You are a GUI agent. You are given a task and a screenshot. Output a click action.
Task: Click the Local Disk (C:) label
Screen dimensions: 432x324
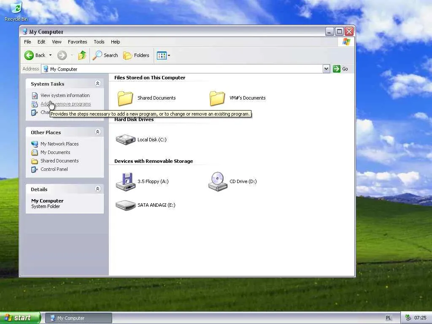(x=152, y=140)
